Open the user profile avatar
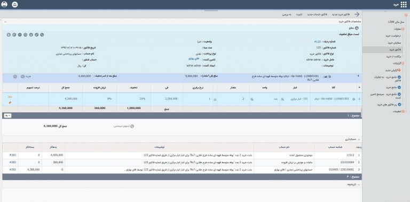Viewport: 410px width, 202px height. click(4, 5)
